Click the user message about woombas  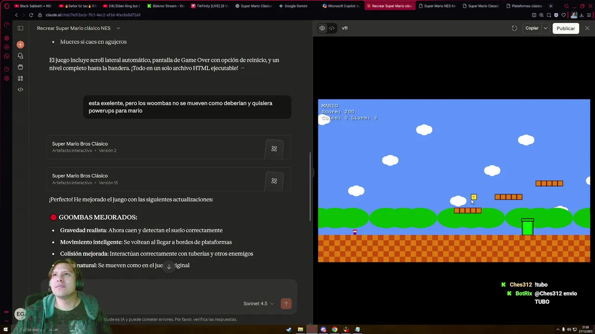click(x=187, y=107)
